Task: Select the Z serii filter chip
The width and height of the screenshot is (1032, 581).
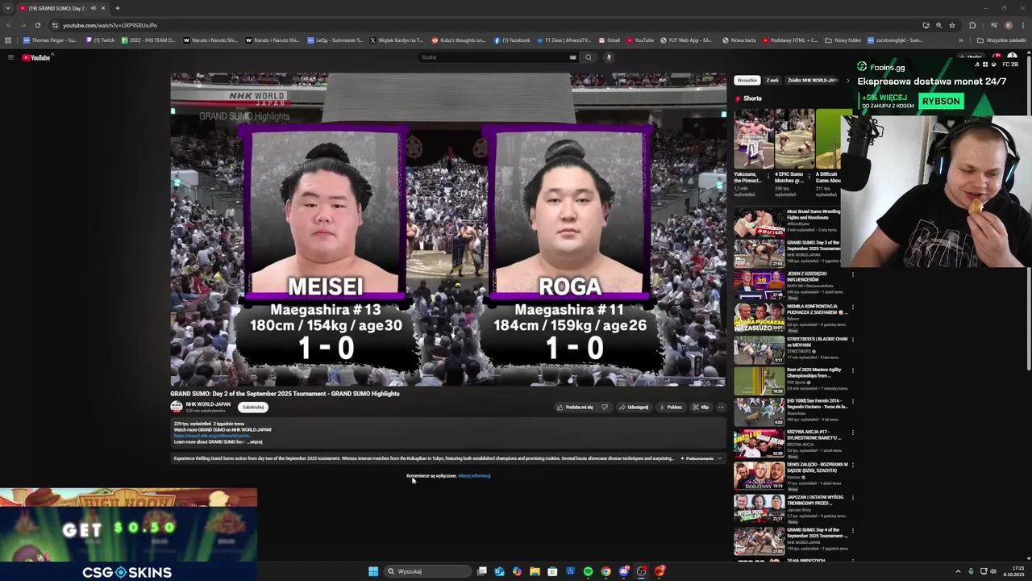Action: [x=772, y=81]
